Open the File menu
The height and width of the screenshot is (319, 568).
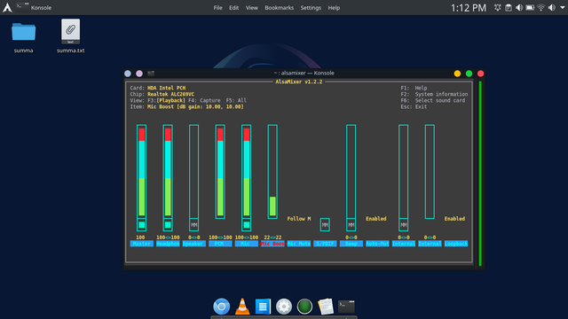click(x=217, y=8)
